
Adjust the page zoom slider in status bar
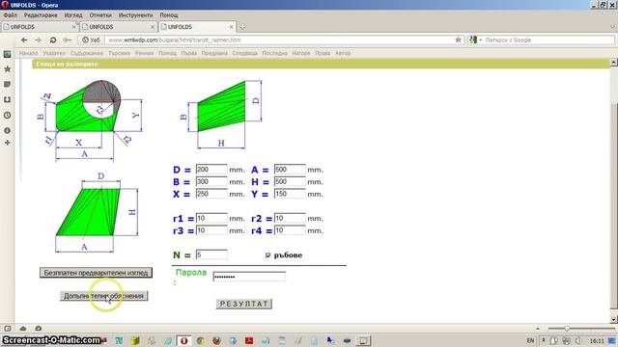(567, 328)
